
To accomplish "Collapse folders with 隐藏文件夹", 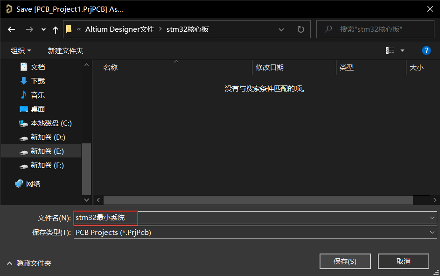I will click(x=29, y=263).
